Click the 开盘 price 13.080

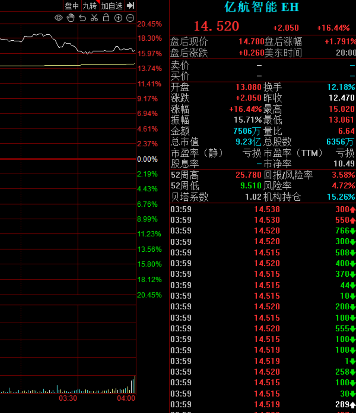point(248,87)
